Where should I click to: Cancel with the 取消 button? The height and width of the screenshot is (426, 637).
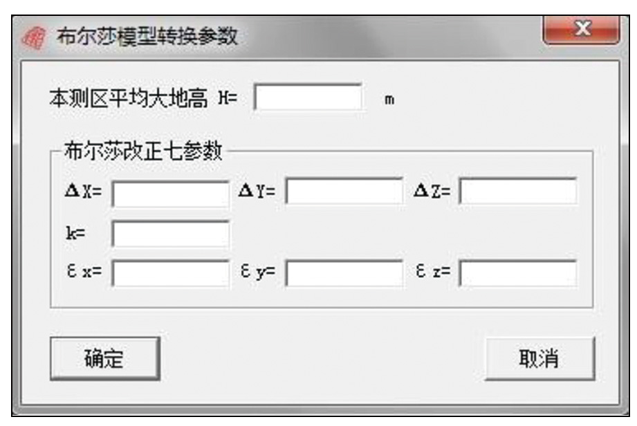(x=539, y=359)
